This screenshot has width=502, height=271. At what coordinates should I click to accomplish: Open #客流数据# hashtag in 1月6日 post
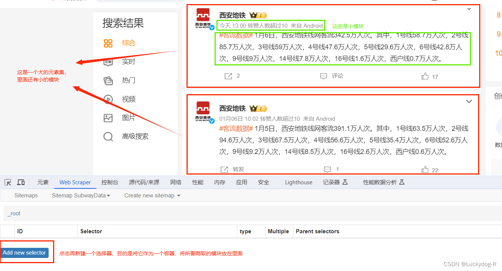pyautogui.click(x=236, y=36)
